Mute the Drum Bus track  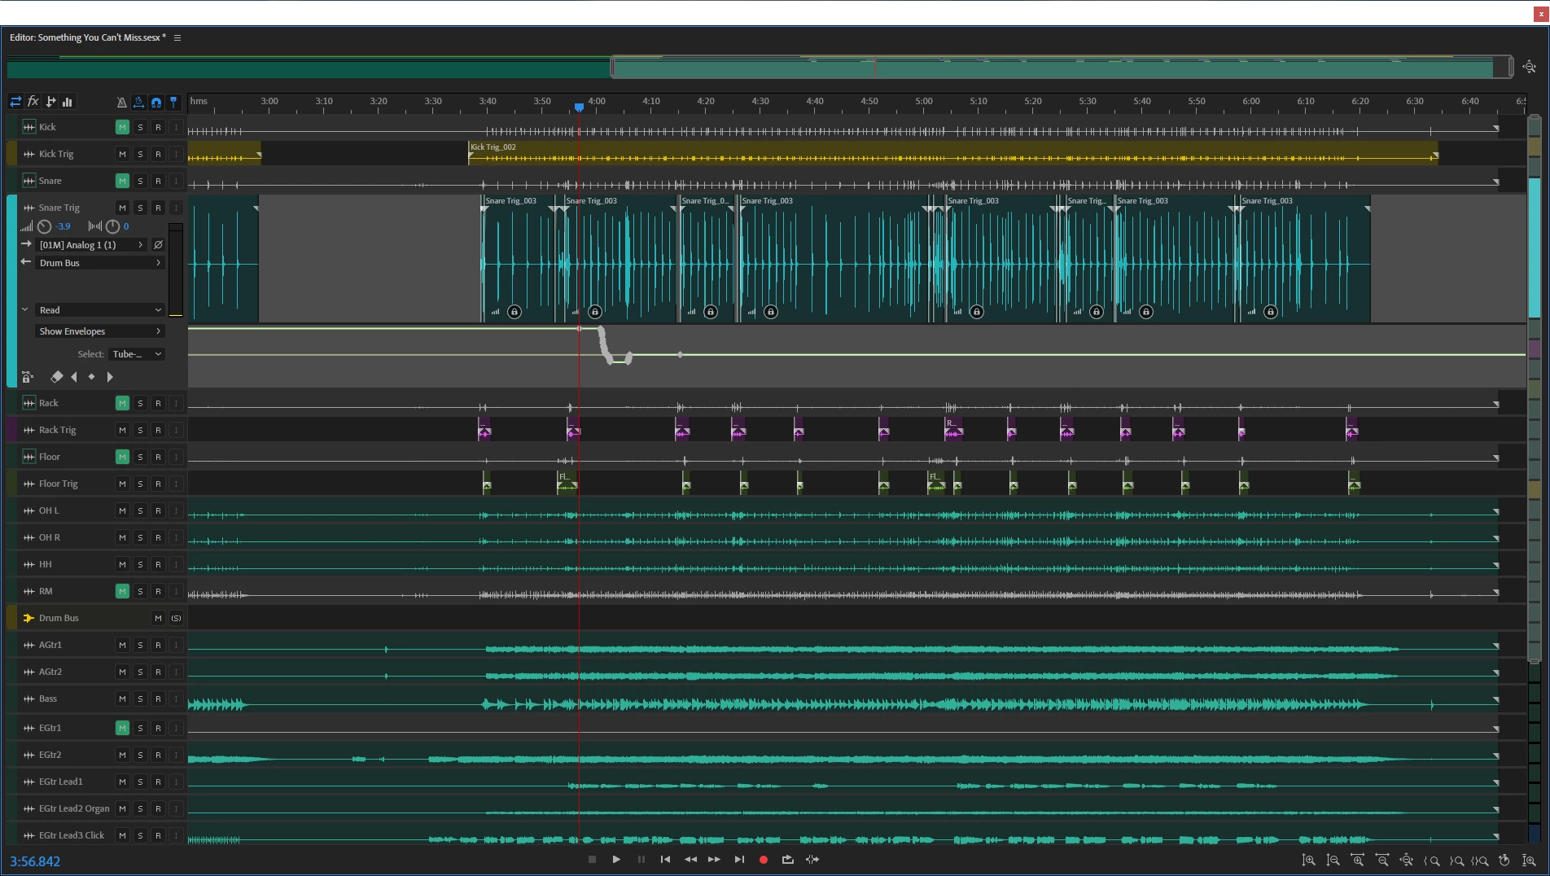pos(158,619)
